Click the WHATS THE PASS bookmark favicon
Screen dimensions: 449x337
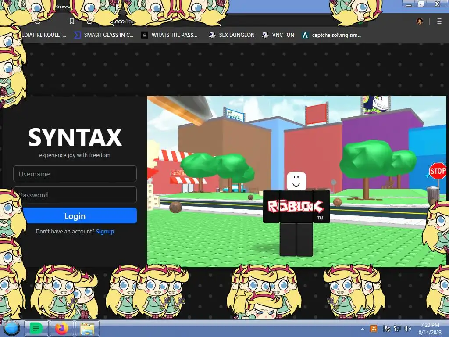pyautogui.click(x=145, y=35)
